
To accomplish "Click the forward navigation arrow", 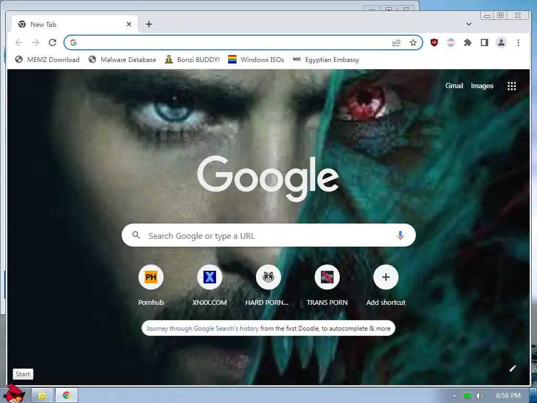I will [x=36, y=43].
